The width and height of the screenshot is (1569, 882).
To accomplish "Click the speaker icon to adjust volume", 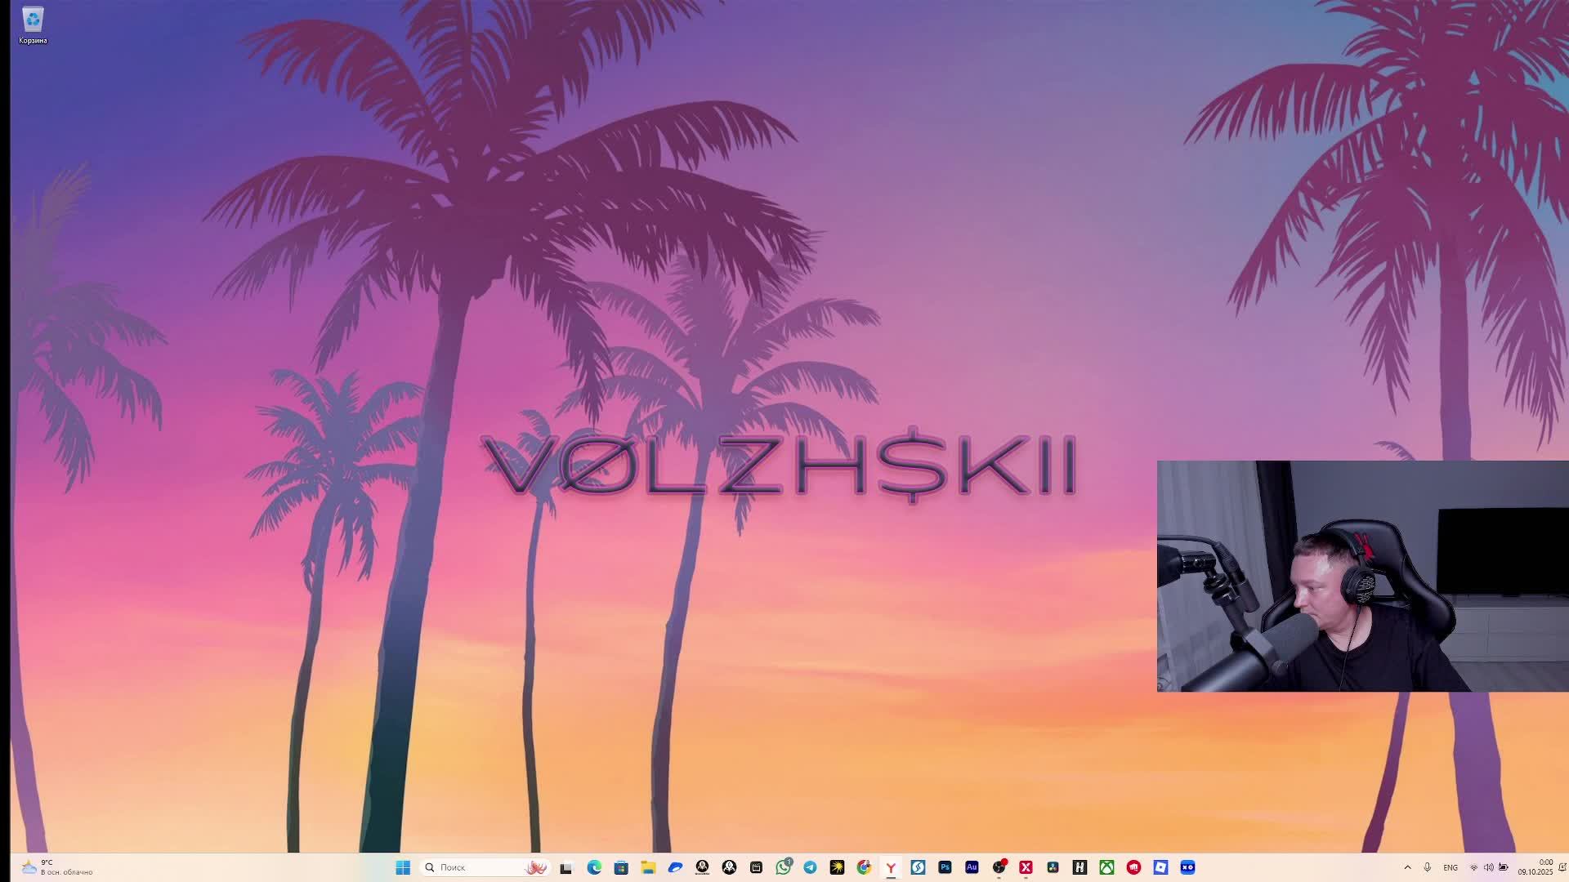I will (1488, 867).
